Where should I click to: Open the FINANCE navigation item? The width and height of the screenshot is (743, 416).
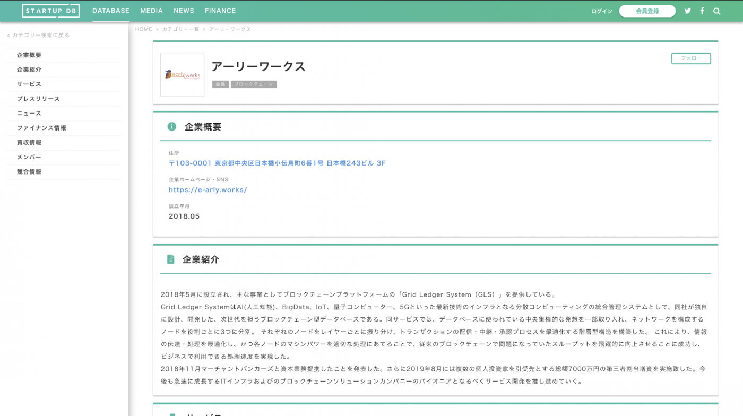220,11
